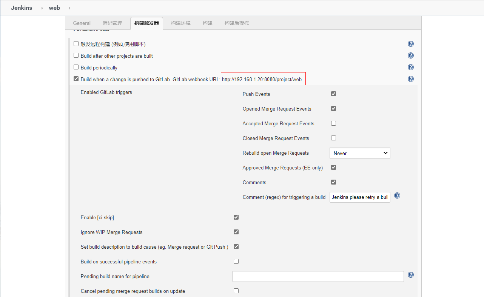Screen dimensions: 484x297
Task: Open Rebuild open Merge Requests dropdown
Action: tap(360, 153)
